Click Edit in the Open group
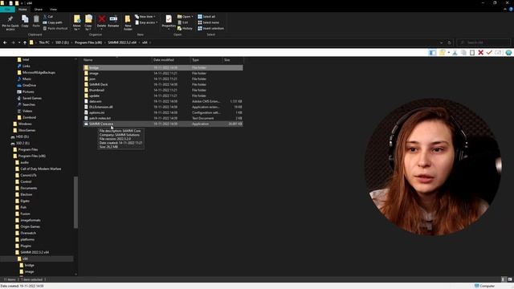The image size is (514, 289). click(x=183, y=22)
